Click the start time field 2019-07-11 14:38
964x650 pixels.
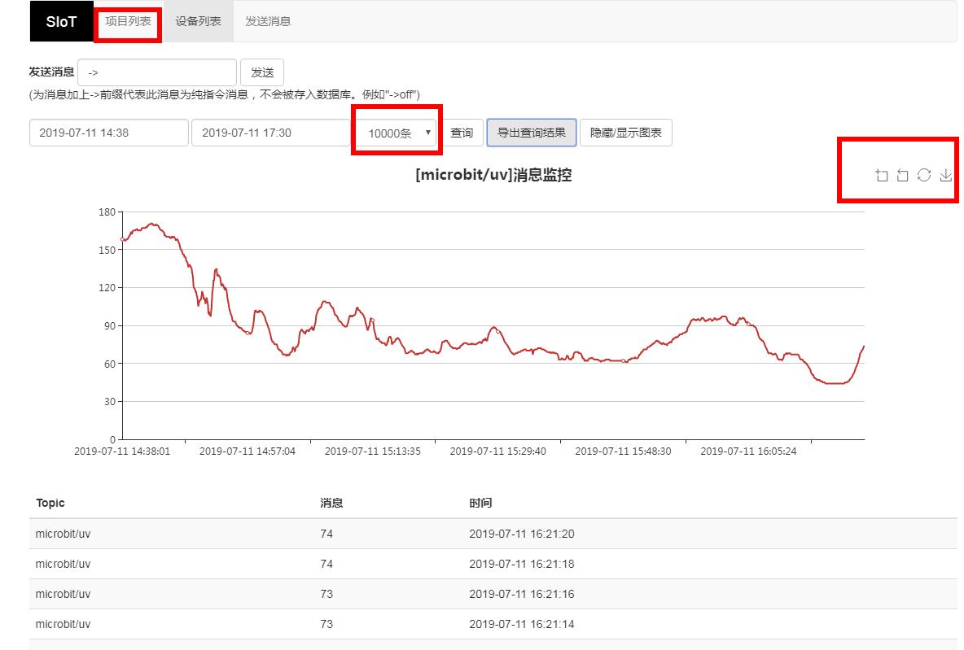coord(109,133)
